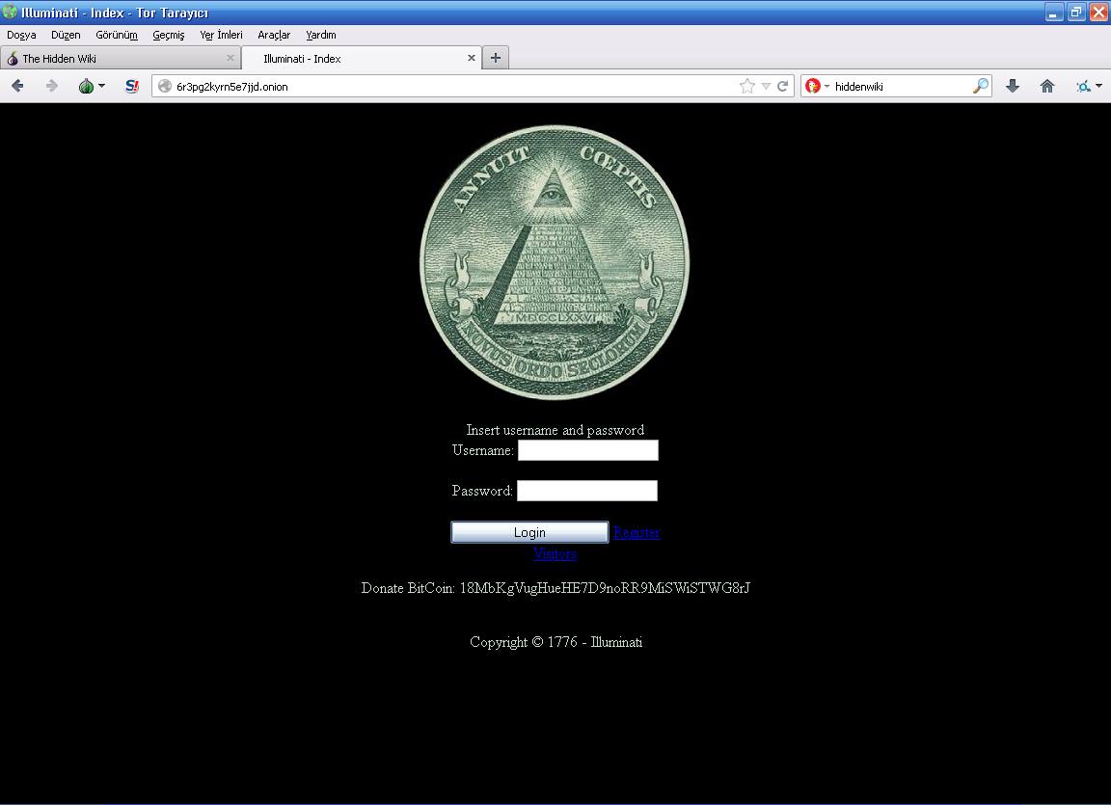The height and width of the screenshot is (805, 1111).
Task: Open the Geçmiş menu
Action: tap(169, 35)
